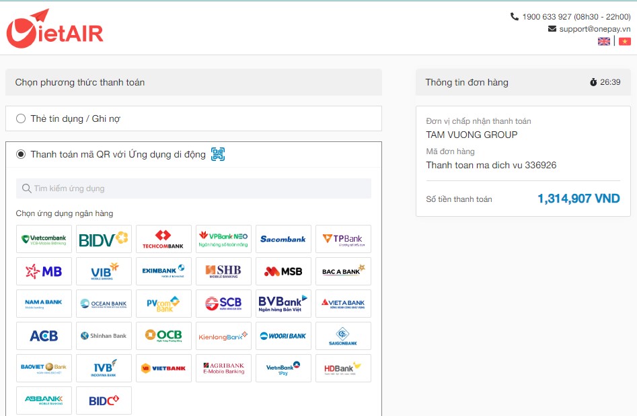Select the Sacombank logo

tap(283, 238)
